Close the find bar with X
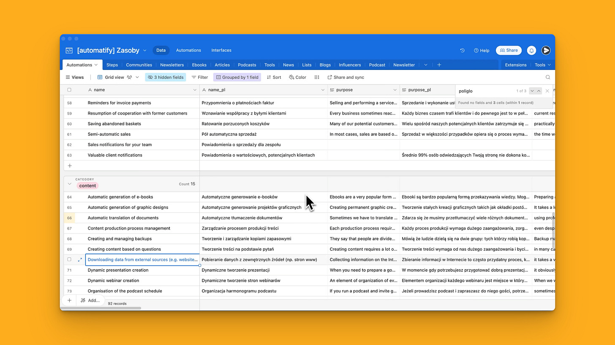 (547, 91)
